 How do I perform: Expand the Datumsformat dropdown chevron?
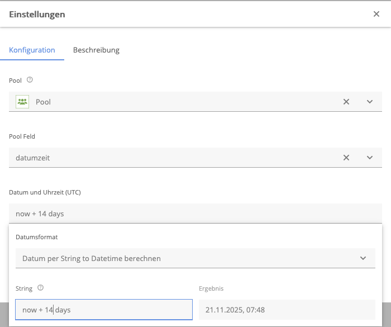pos(363,258)
